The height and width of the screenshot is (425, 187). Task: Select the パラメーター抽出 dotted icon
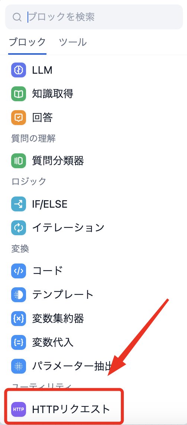coord(19,366)
